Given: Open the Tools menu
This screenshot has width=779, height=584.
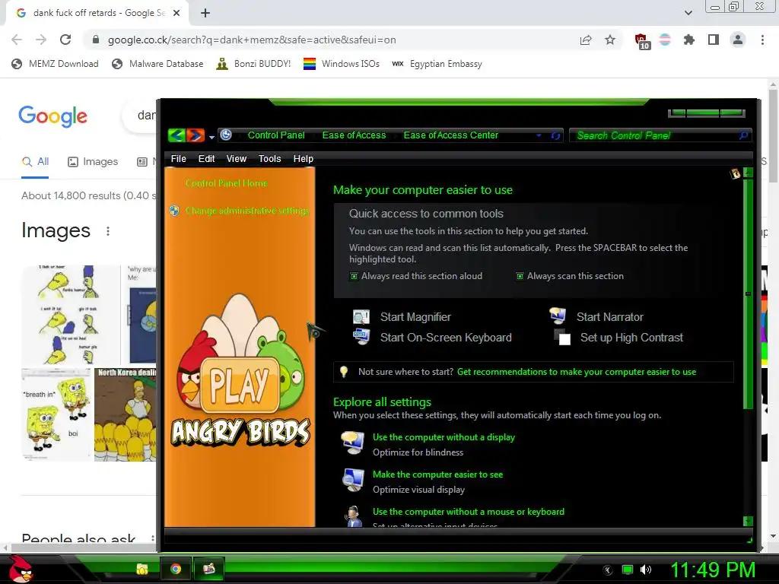Looking at the screenshot, I should (269, 158).
